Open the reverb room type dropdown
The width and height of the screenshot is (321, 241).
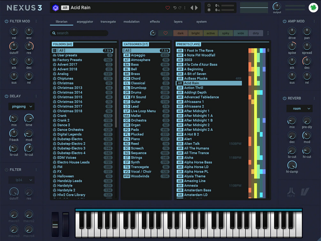[300, 109]
